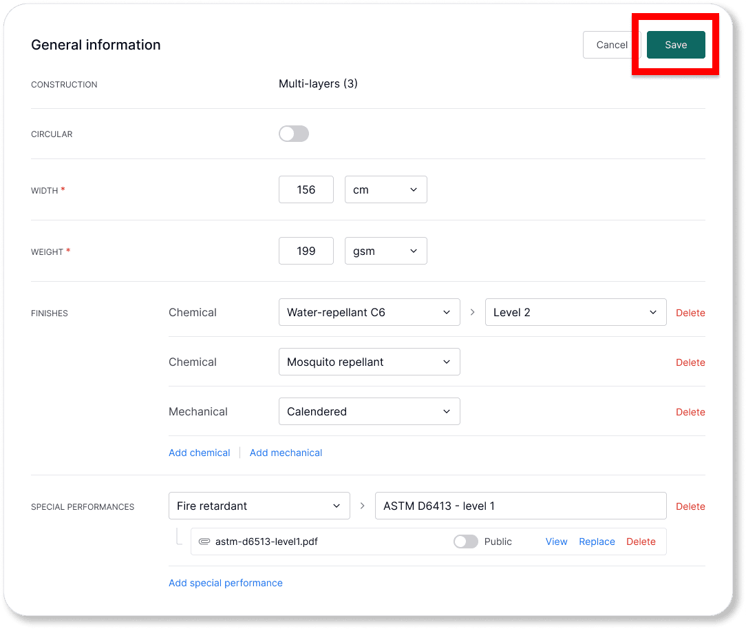The width and height of the screenshot is (746, 629).
Task: Click the Width input field showing 156
Action: pos(306,189)
